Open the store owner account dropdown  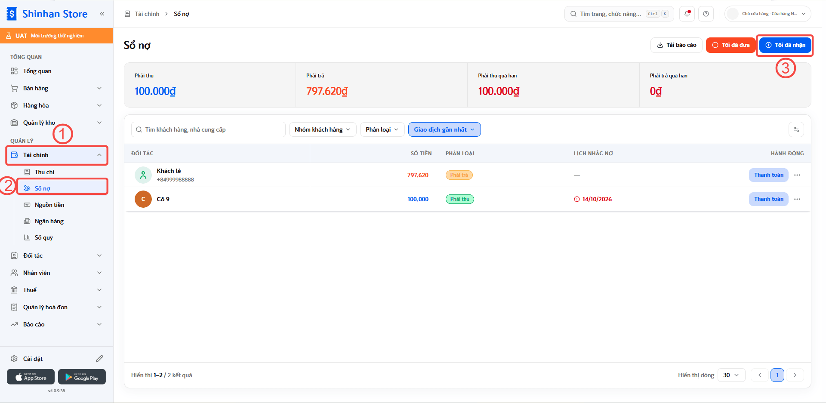point(768,14)
